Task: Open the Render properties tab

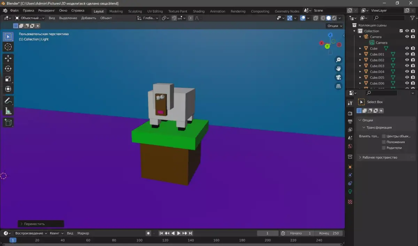Action: 350,113
